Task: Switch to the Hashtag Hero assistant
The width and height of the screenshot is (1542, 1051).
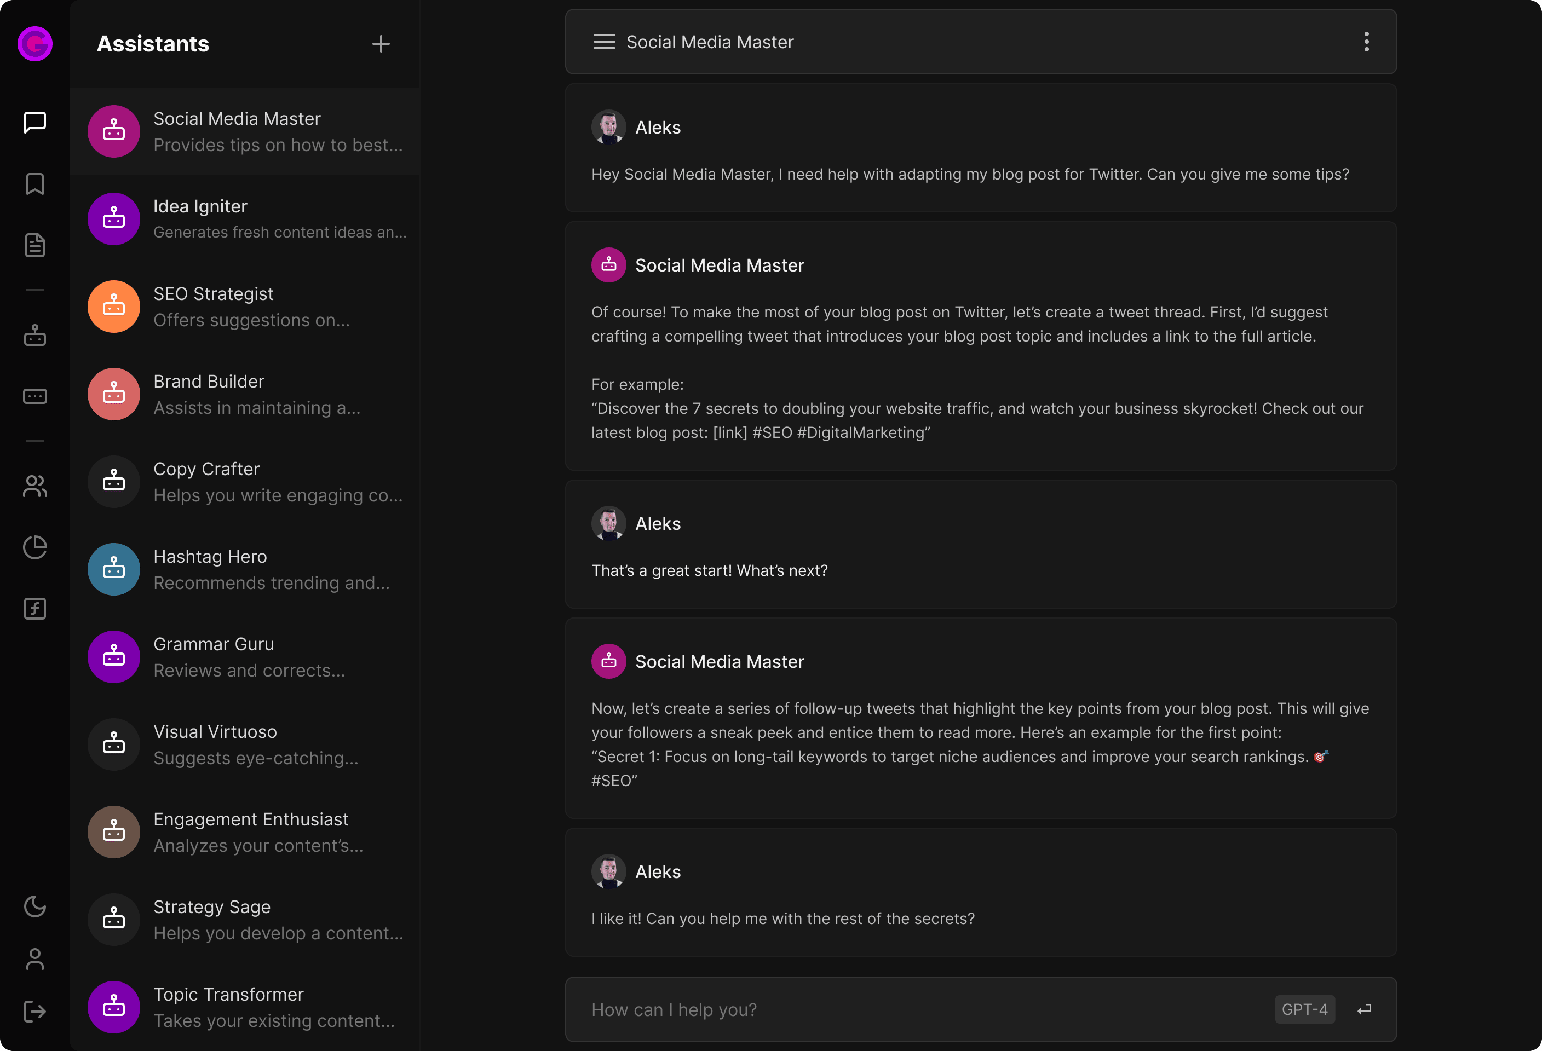Action: click(x=245, y=569)
